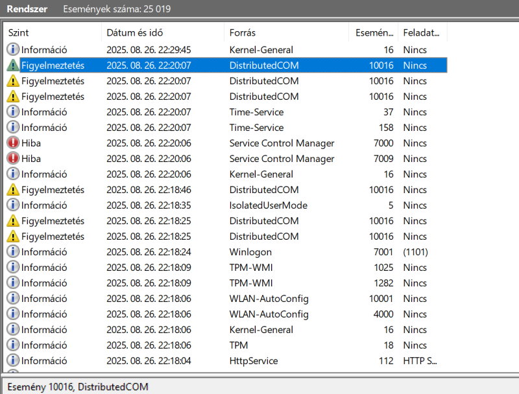Select the Service Control Manager 7009 error row
The image size is (519, 394).
click(226, 159)
